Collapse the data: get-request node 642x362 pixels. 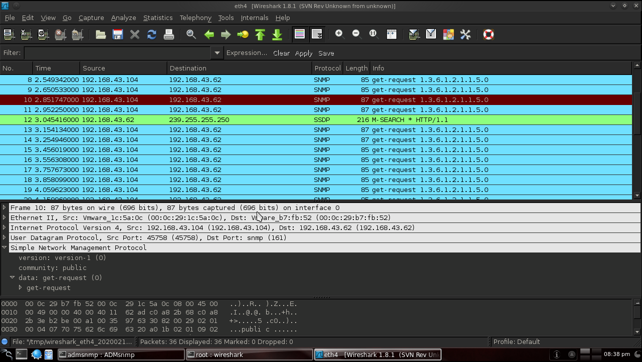pyautogui.click(x=13, y=277)
